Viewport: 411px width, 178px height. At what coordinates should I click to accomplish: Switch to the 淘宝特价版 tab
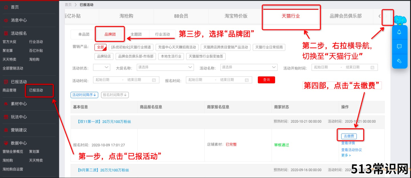click(236, 16)
